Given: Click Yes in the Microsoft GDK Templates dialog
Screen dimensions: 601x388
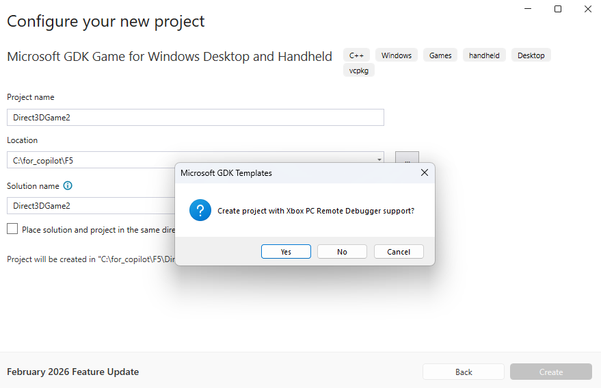Looking at the screenshot, I should point(286,252).
